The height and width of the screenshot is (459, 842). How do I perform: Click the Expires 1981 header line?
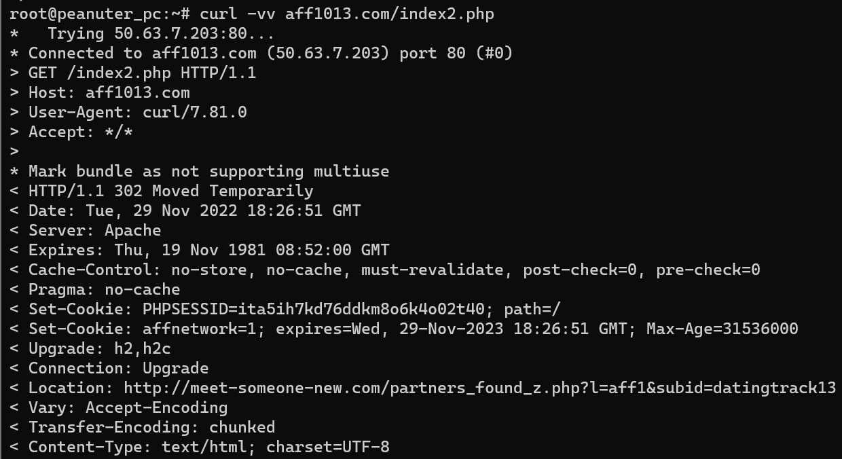click(208, 250)
